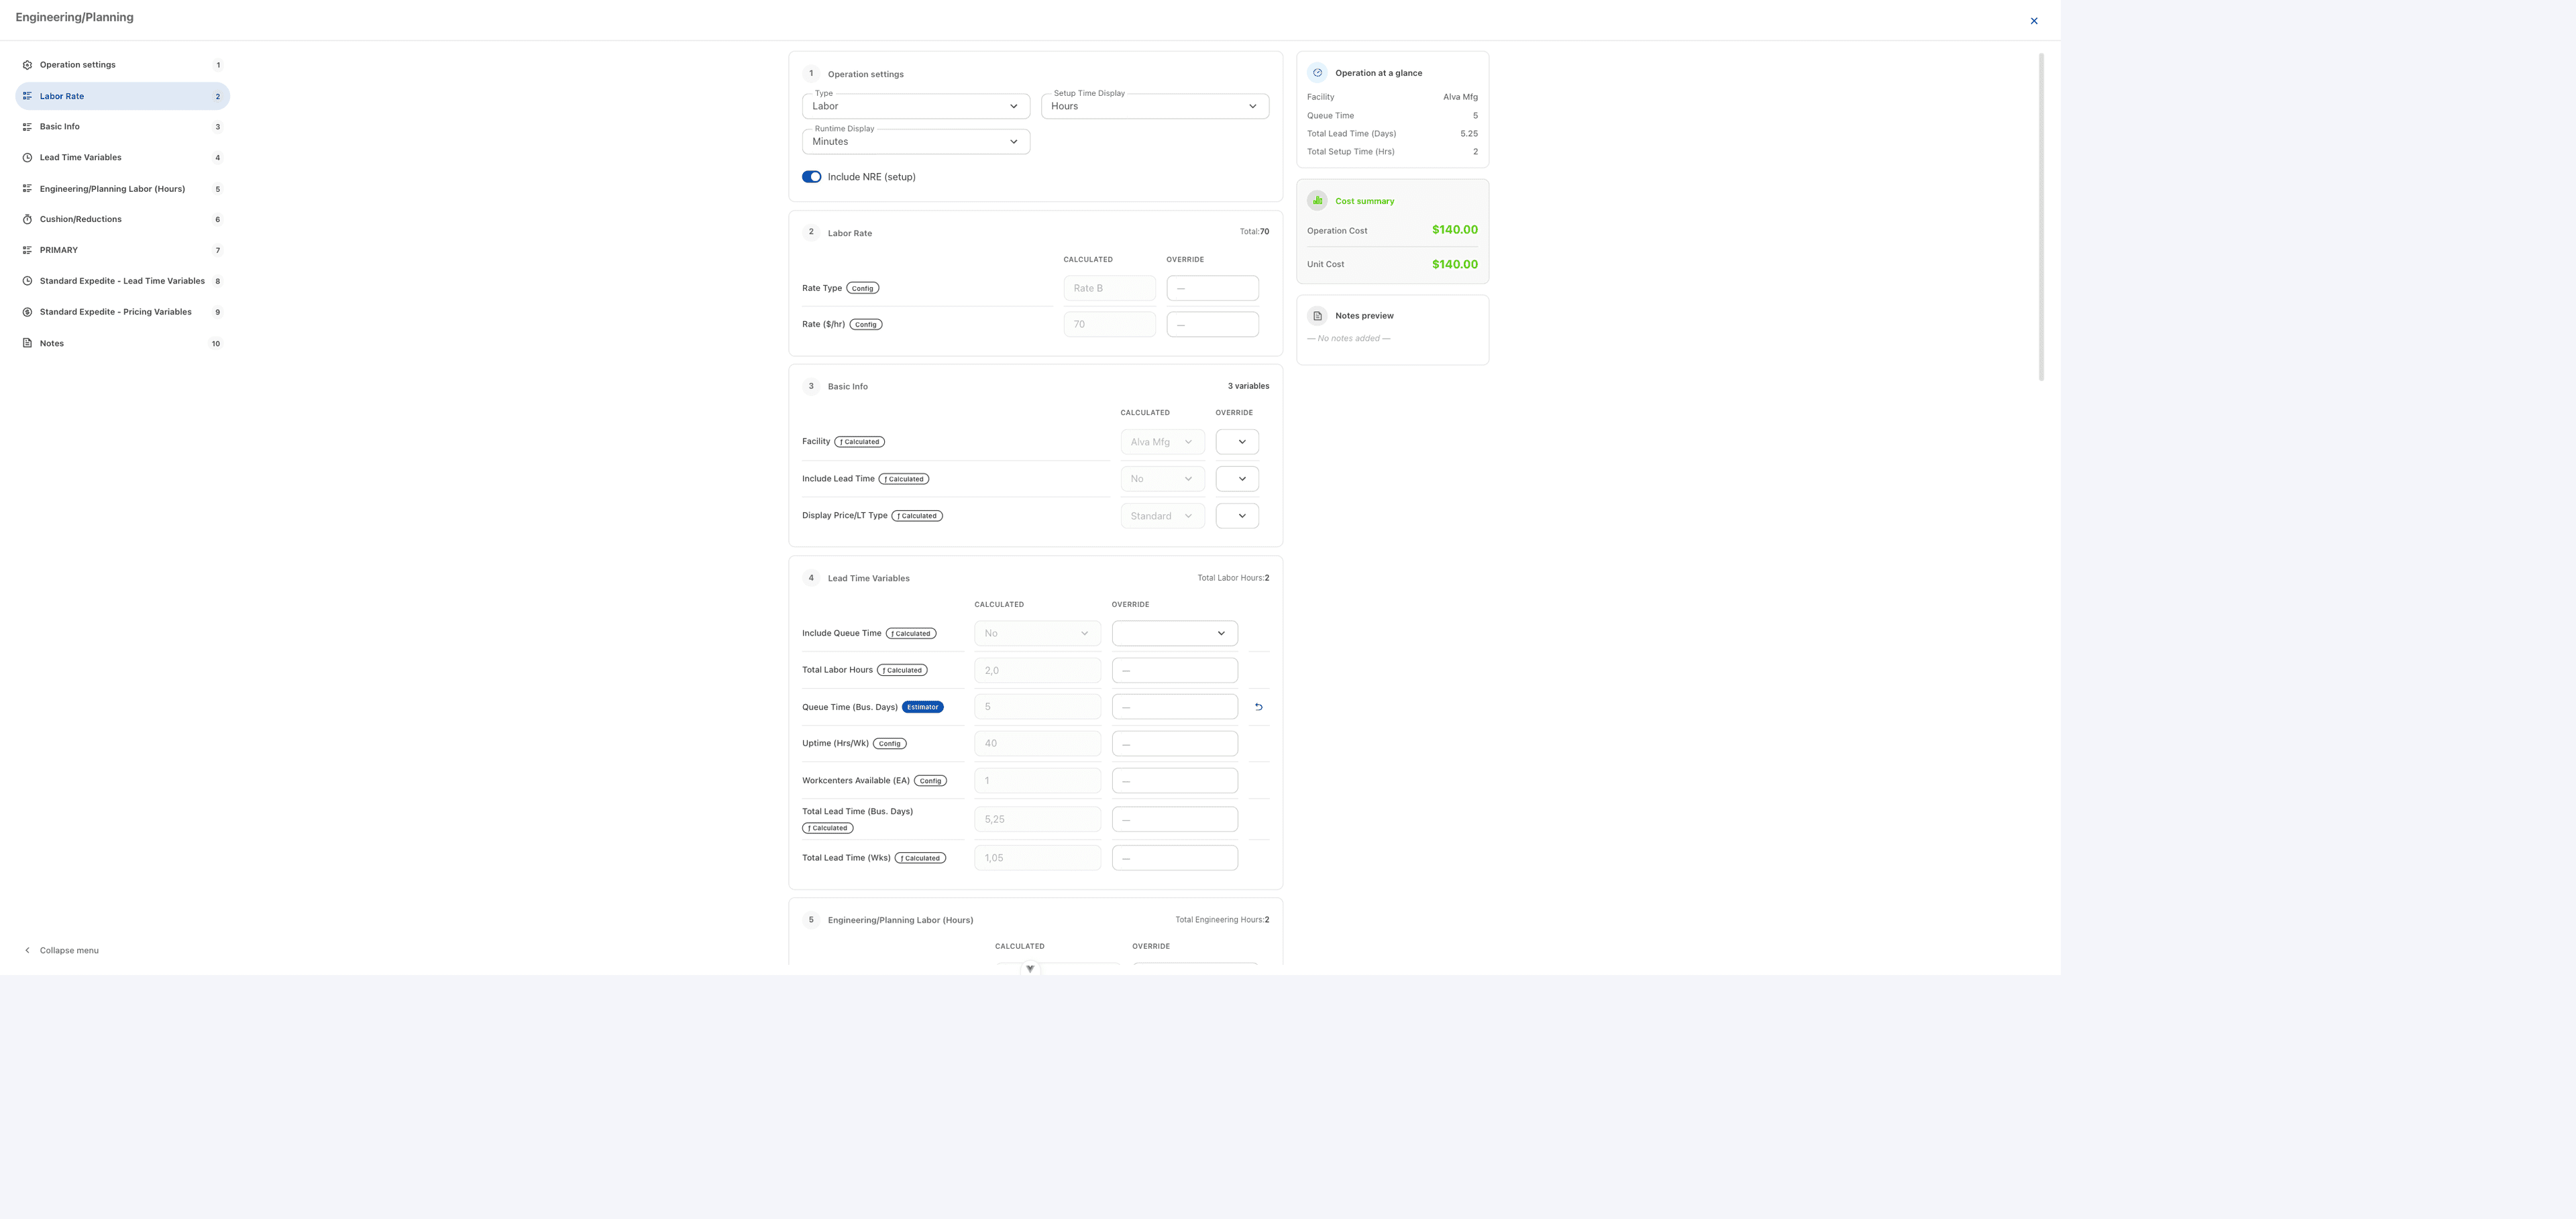The height and width of the screenshot is (1219, 2576).
Task: Open the Type dropdown showing Labor
Action: coord(916,106)
